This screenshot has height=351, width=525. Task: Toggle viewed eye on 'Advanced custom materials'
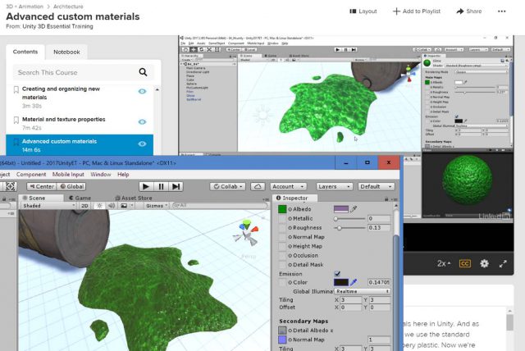pyautogui.click(x=142, y=144)
